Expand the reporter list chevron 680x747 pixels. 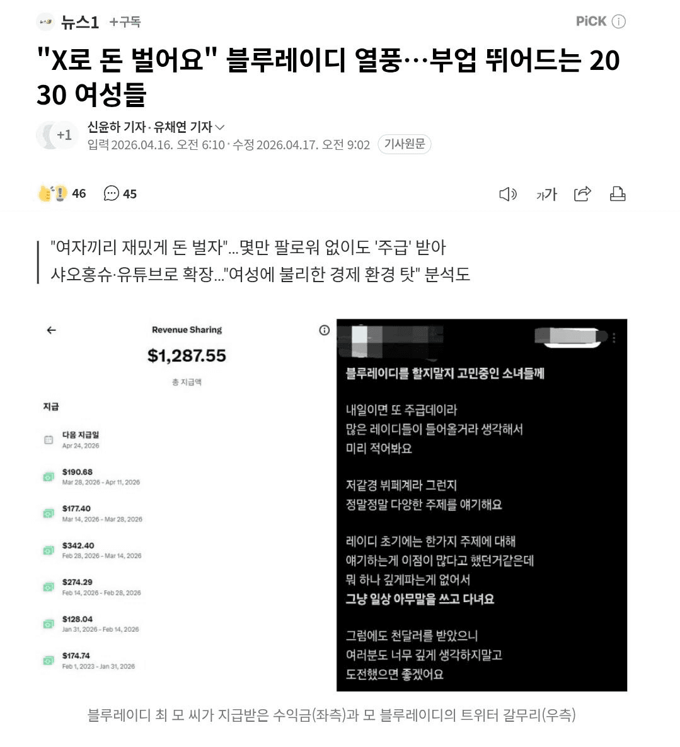pos(220,127)
